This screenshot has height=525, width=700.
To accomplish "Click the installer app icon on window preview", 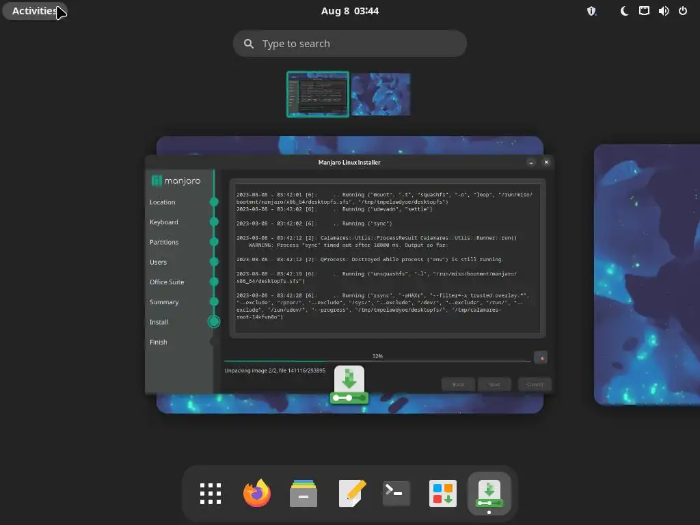I will (349, 385).
